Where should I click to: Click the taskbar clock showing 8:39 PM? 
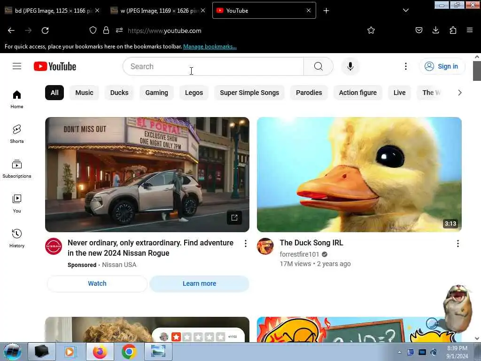(x=458, y=352)
